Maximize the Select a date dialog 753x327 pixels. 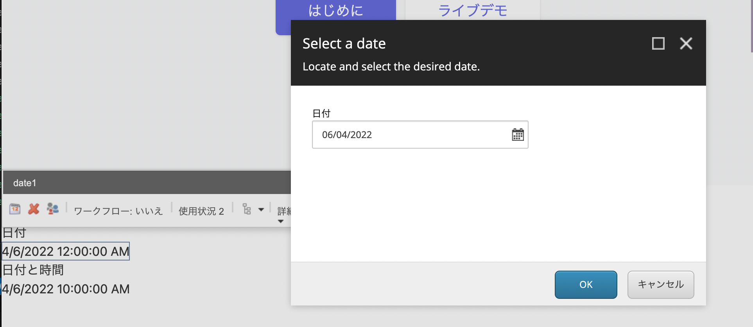click(x=658, y=43)
